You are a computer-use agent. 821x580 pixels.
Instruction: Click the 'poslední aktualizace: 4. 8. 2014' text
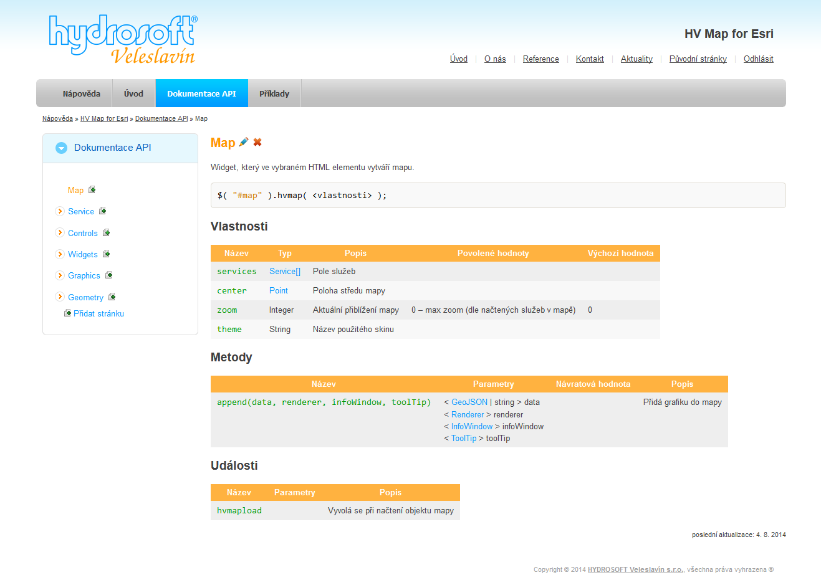pyautogui.click(x=739, y=535)
